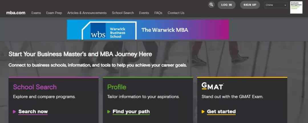308x123 pixels.
Task: Click the yellow arrow beside Get started
Action: pos(203,112)
